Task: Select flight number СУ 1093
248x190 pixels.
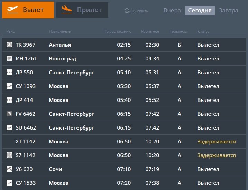Action: 26,86
